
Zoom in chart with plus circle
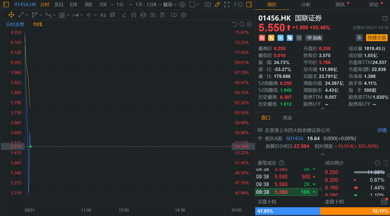(x=249, y=24)
